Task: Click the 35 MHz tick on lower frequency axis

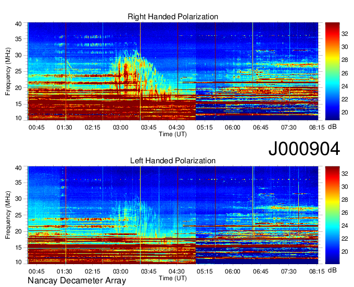Action: [x=18, y=182]
